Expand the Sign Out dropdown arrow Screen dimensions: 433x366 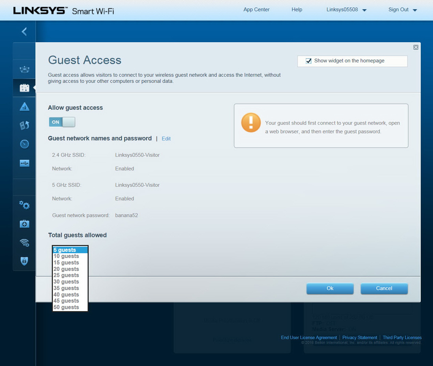415,10
